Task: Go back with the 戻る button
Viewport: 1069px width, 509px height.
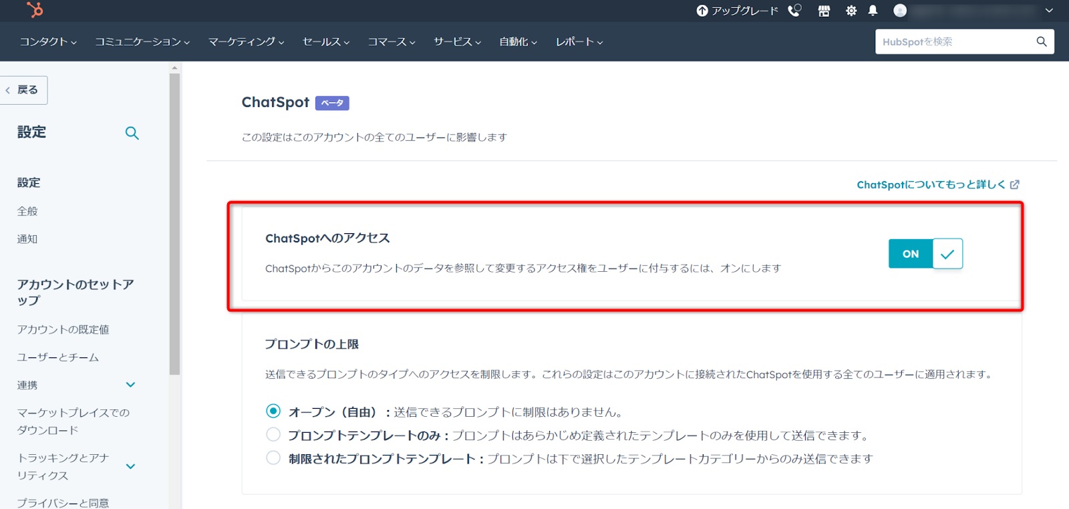Action: point(22,90)
